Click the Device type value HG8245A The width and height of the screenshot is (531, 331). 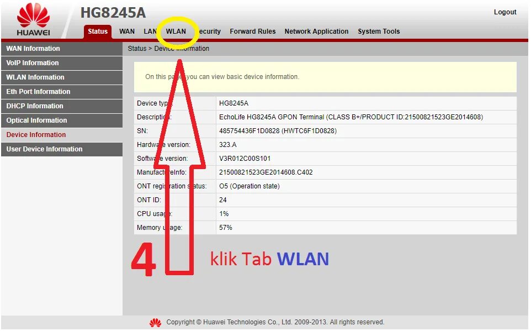233,103
